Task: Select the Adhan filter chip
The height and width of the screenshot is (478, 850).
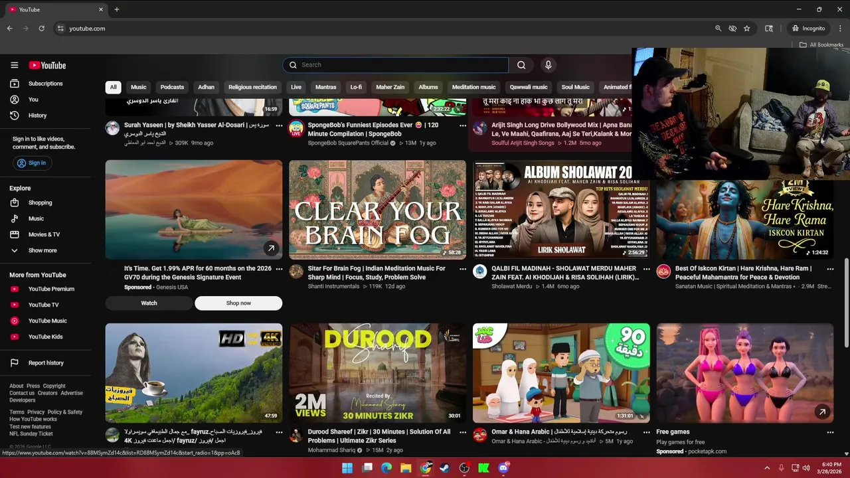Action: coord(207,87)
